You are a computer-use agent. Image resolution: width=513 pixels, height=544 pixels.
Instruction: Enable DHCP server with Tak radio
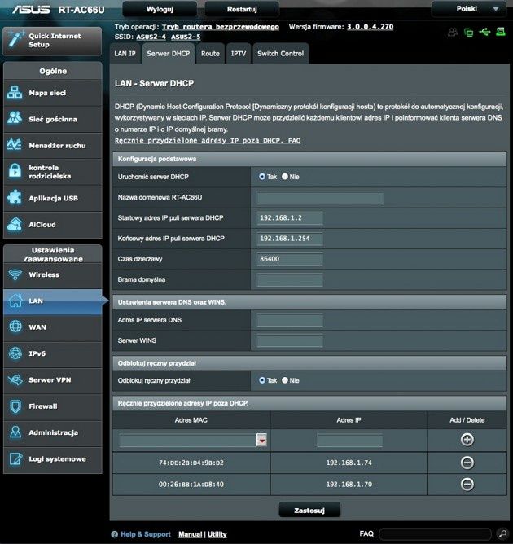pyautogui.click(x=262, y=177)
